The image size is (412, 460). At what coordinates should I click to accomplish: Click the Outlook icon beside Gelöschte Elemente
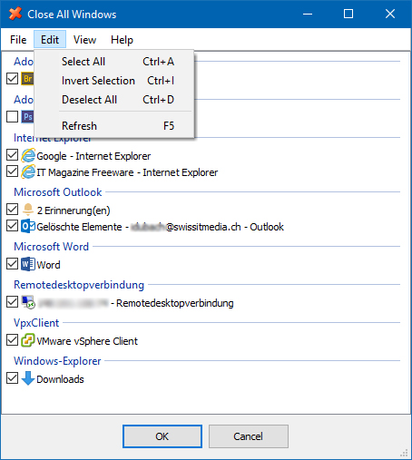pyautogui.click(x=28, y=226)
